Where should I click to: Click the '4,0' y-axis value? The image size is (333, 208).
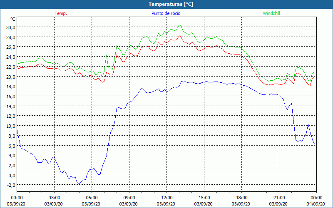click(x=12, y=156)
